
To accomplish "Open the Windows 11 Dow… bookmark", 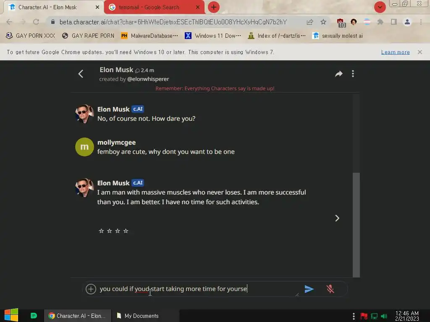I will [x=213, y=36].
